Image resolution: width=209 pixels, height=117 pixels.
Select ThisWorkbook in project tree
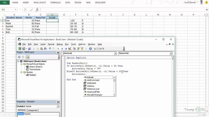[35, 70]
